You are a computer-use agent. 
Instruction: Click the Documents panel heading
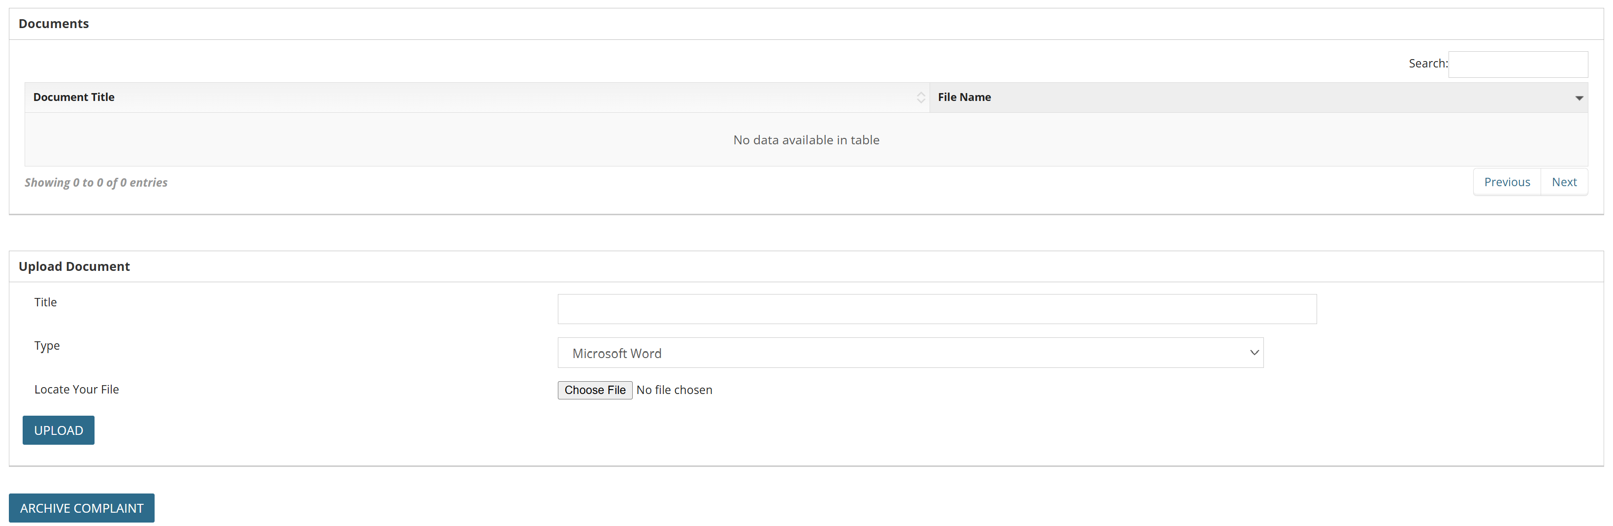(x=54, y=24)
